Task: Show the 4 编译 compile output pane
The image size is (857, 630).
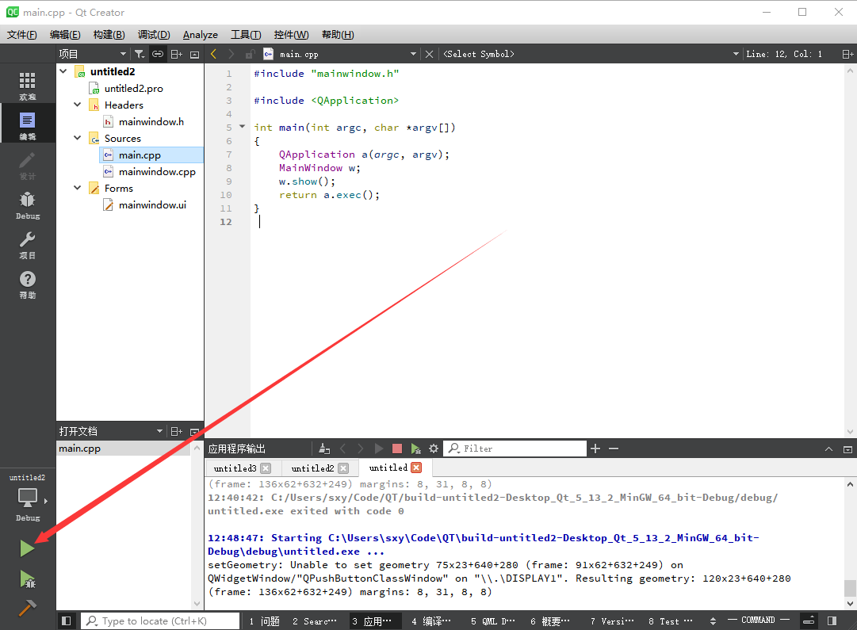Action: [x=431, y=621]
